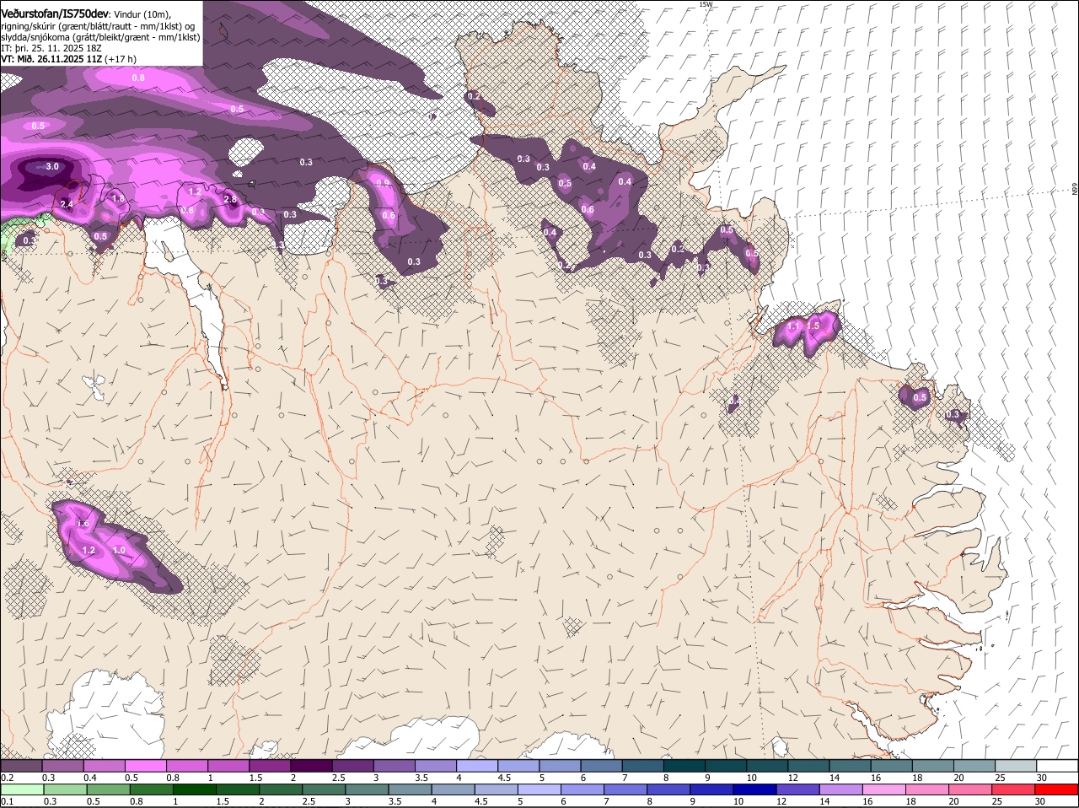
Task: Click the '3.0' snowfall value on the map
Action: [x=52, y=166]
